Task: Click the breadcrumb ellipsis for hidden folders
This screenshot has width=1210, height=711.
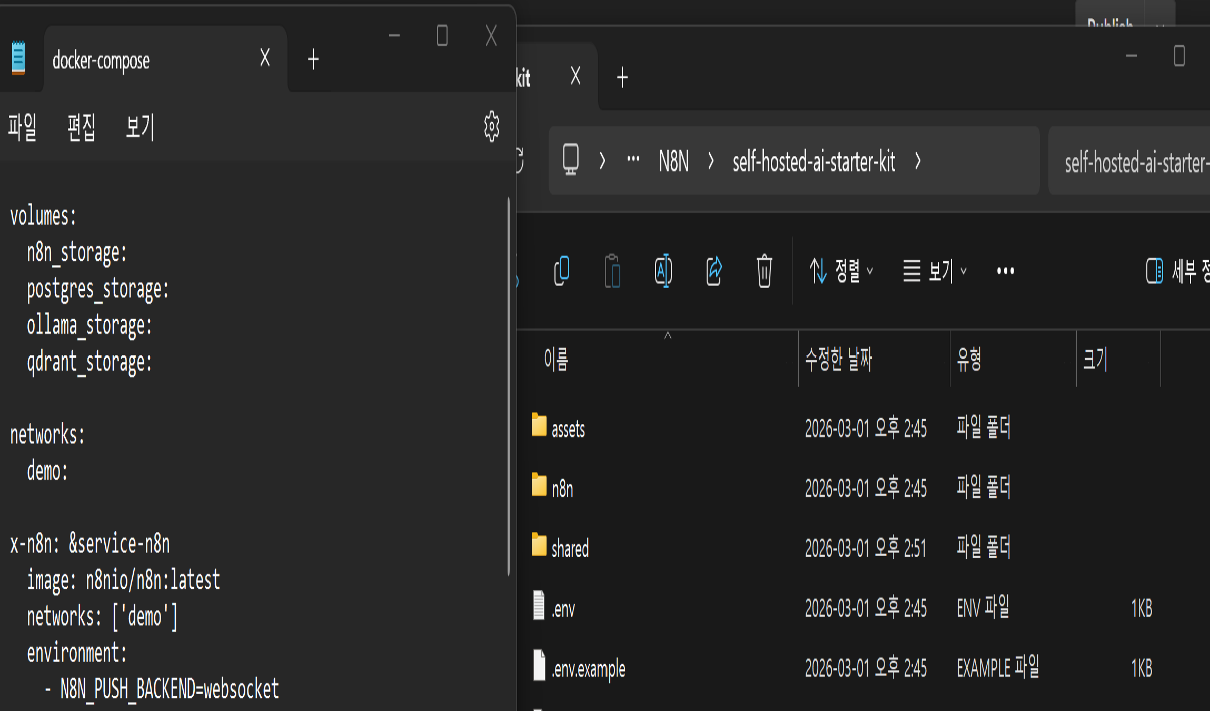Action: [x=633, y=160]
